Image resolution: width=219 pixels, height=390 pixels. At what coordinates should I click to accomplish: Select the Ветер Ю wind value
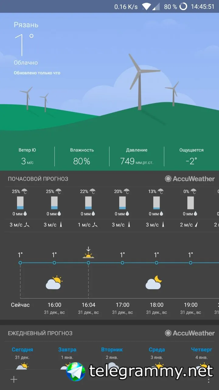pyautogui.click(x=27, y=156)
